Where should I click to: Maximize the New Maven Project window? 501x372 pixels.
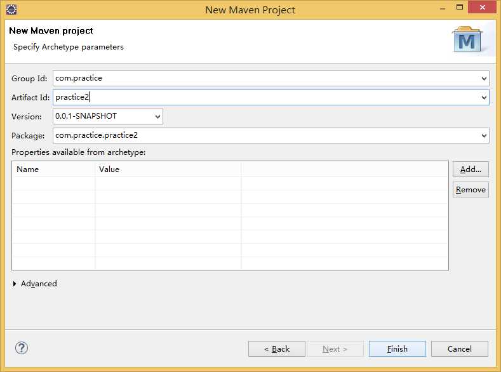[x=460, y=7]
